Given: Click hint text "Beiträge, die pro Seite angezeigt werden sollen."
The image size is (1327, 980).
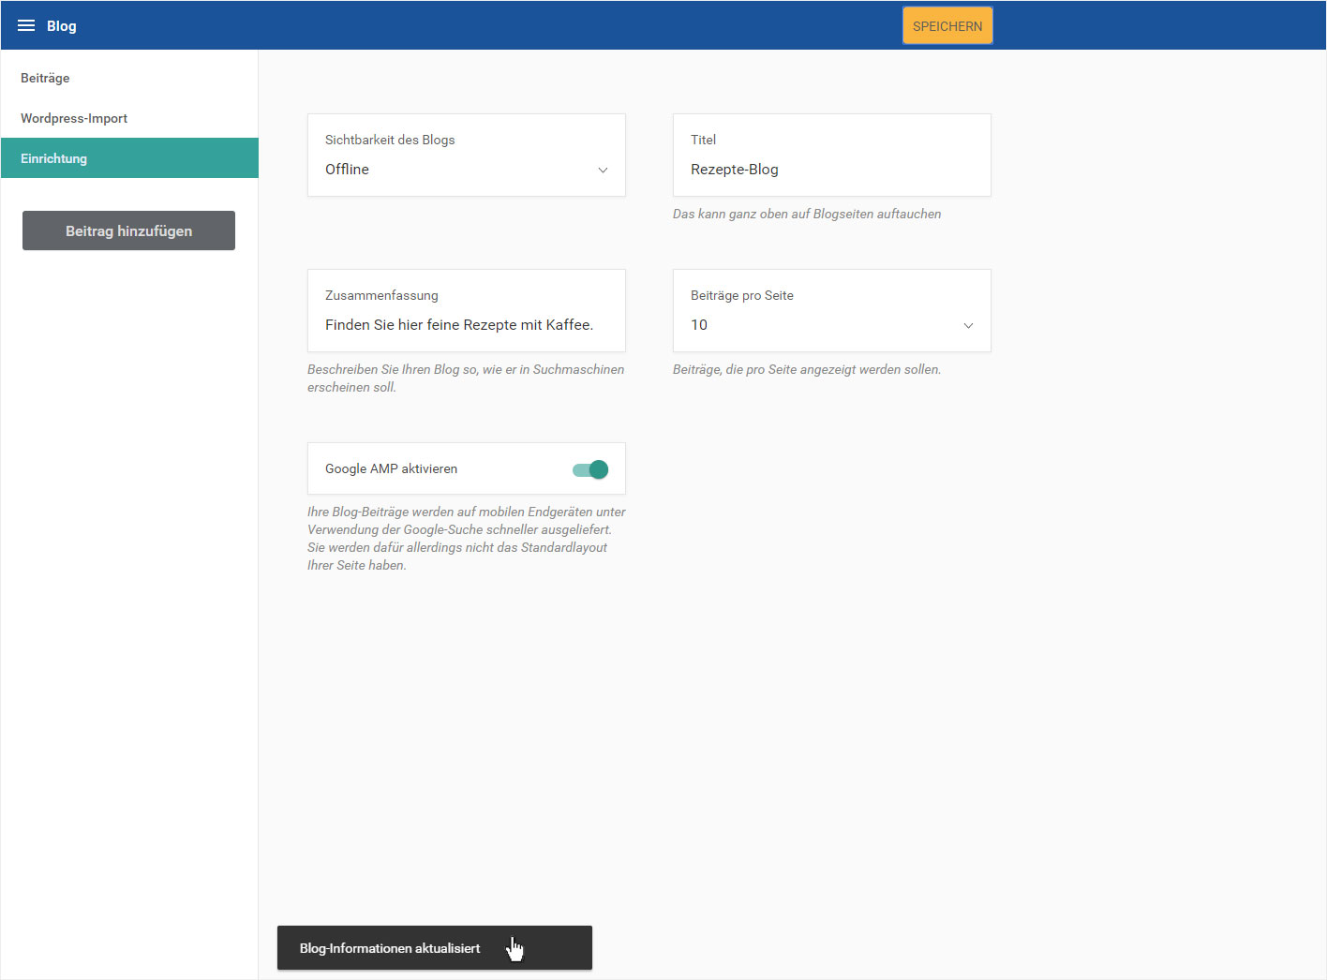Looking at the screenshot, I should tap(807, 369).
